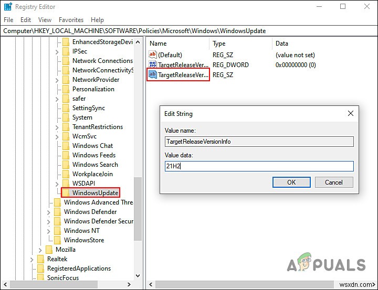Click the TenantRestrictions folder icon
The height and width of the screenshot is (290, 378).
pyautogui.click(x=66, y=127)
